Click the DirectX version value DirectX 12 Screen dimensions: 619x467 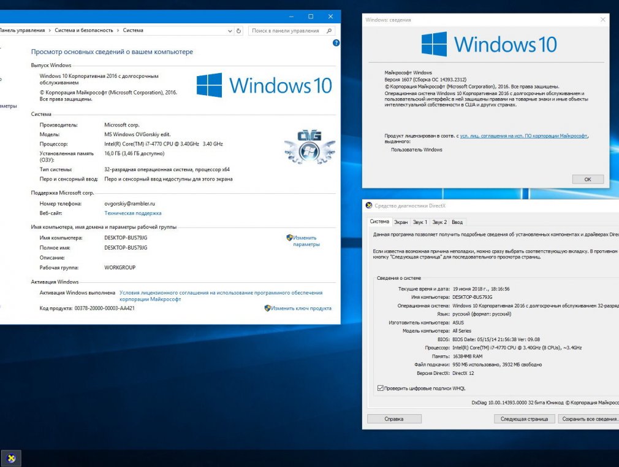[463, 373]
